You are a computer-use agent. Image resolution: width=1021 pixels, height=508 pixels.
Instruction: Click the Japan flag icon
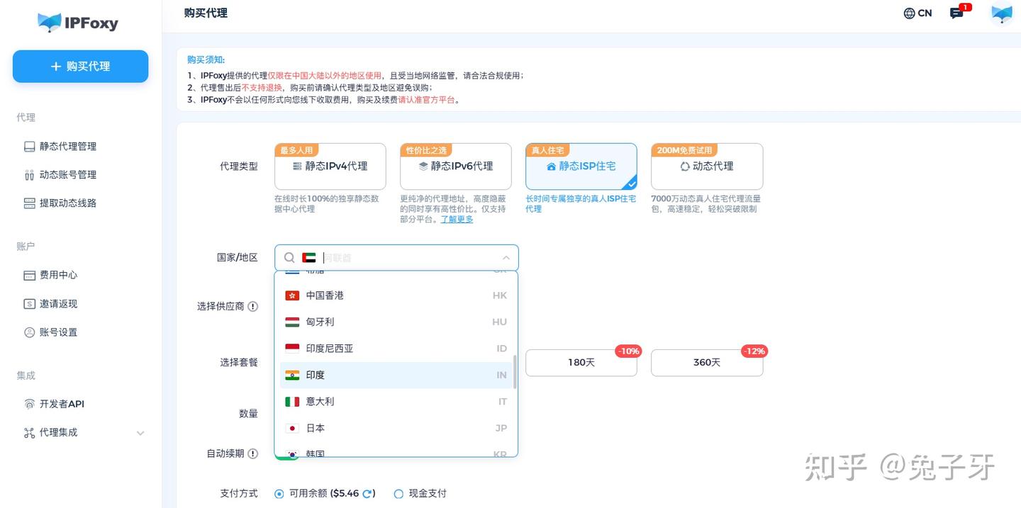coord(292,429)
